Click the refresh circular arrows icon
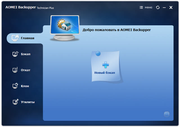The width and height of the screenshot is (180, 127). [158, 8]
